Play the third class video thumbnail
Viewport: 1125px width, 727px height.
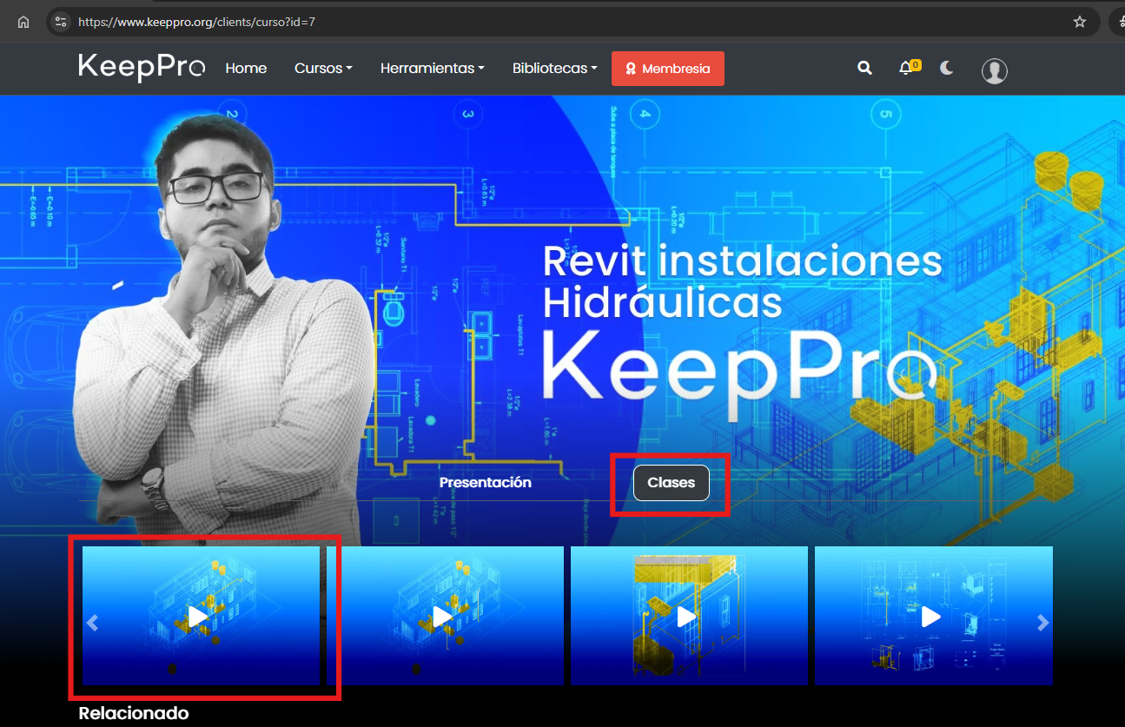tap(689, 616)
